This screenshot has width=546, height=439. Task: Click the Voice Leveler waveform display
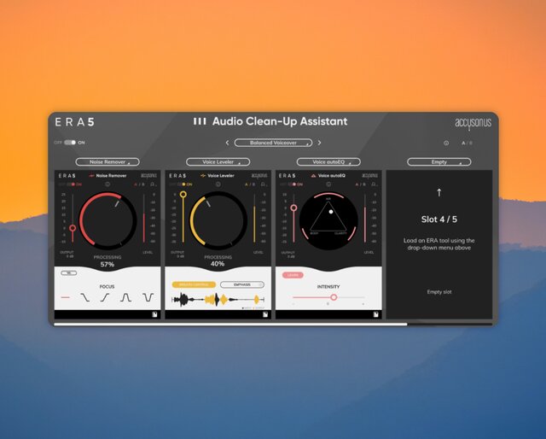(x=218, y=300)
